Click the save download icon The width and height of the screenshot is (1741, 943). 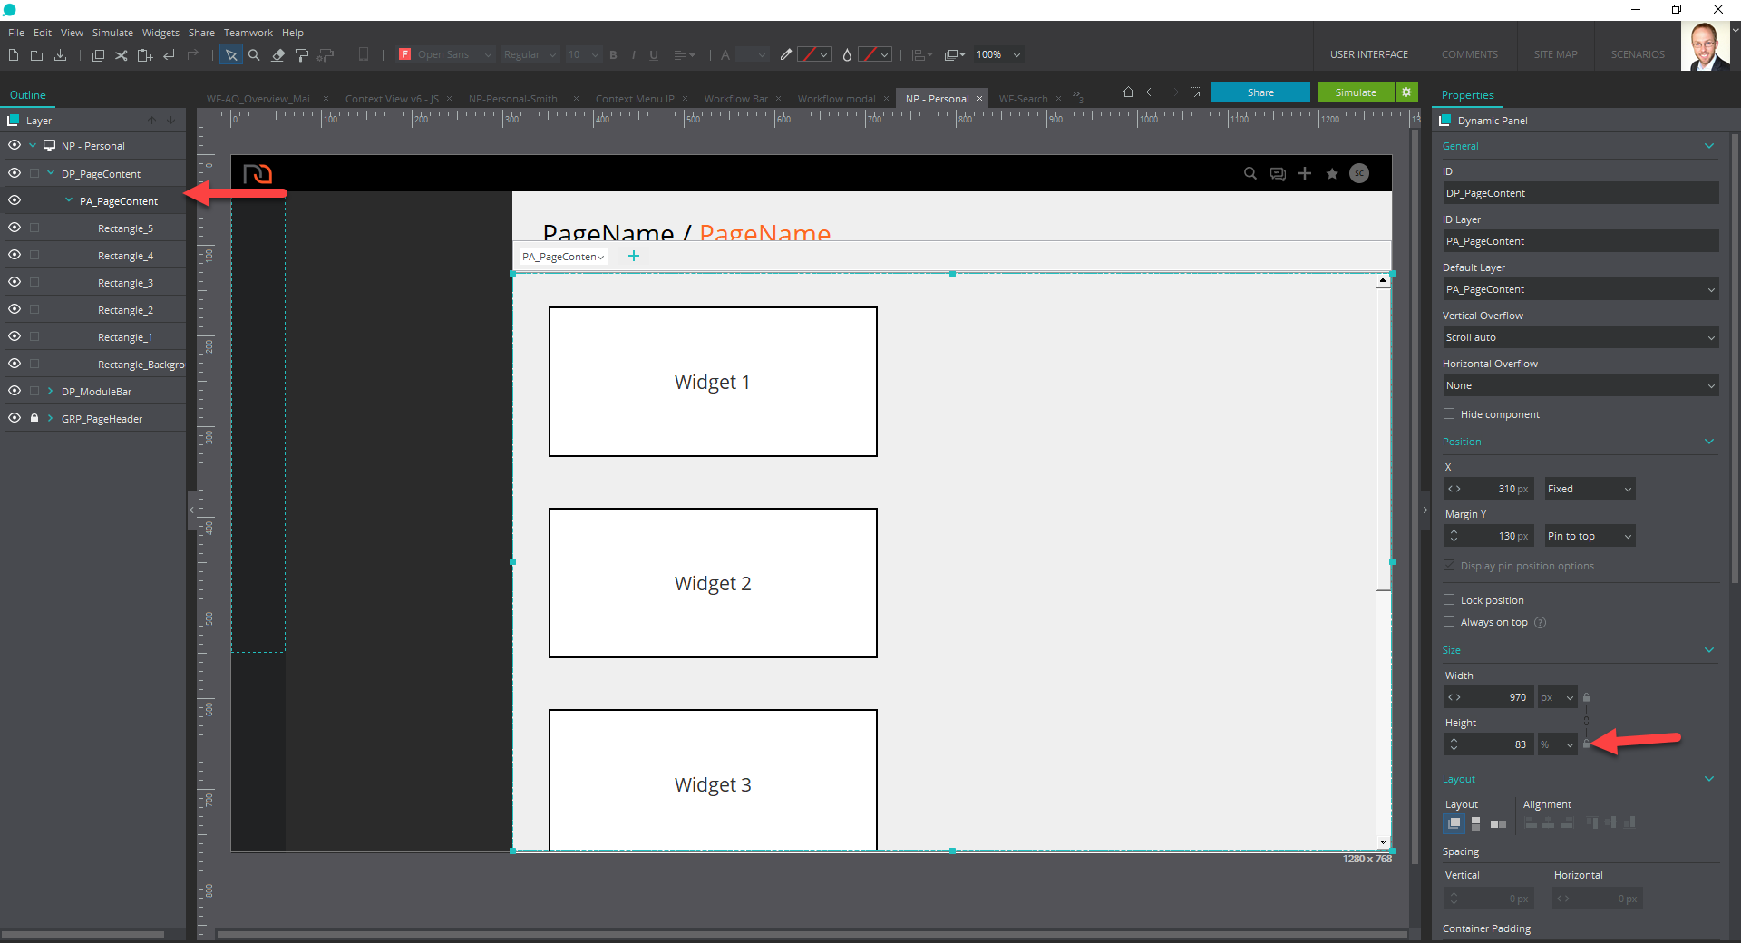[61, 55]
